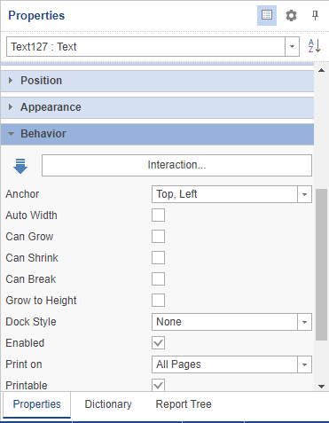The height and width of the screenshot is (423, 329).
Task: Sort properties alphabetically with A-Z icon
Action: 314,46
